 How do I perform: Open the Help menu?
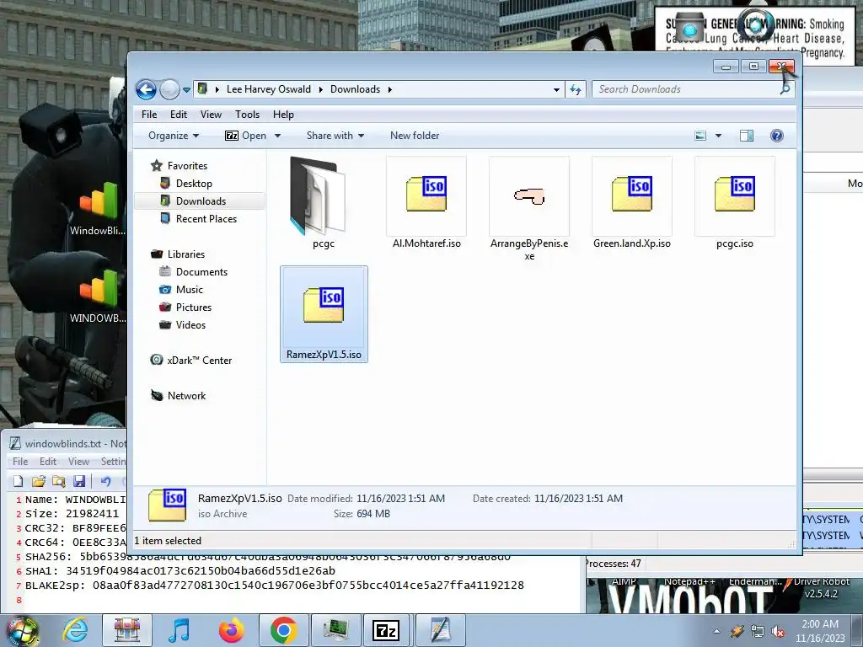(x=283, y=115)
